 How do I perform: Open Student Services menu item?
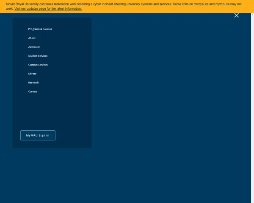pos(38,56)
